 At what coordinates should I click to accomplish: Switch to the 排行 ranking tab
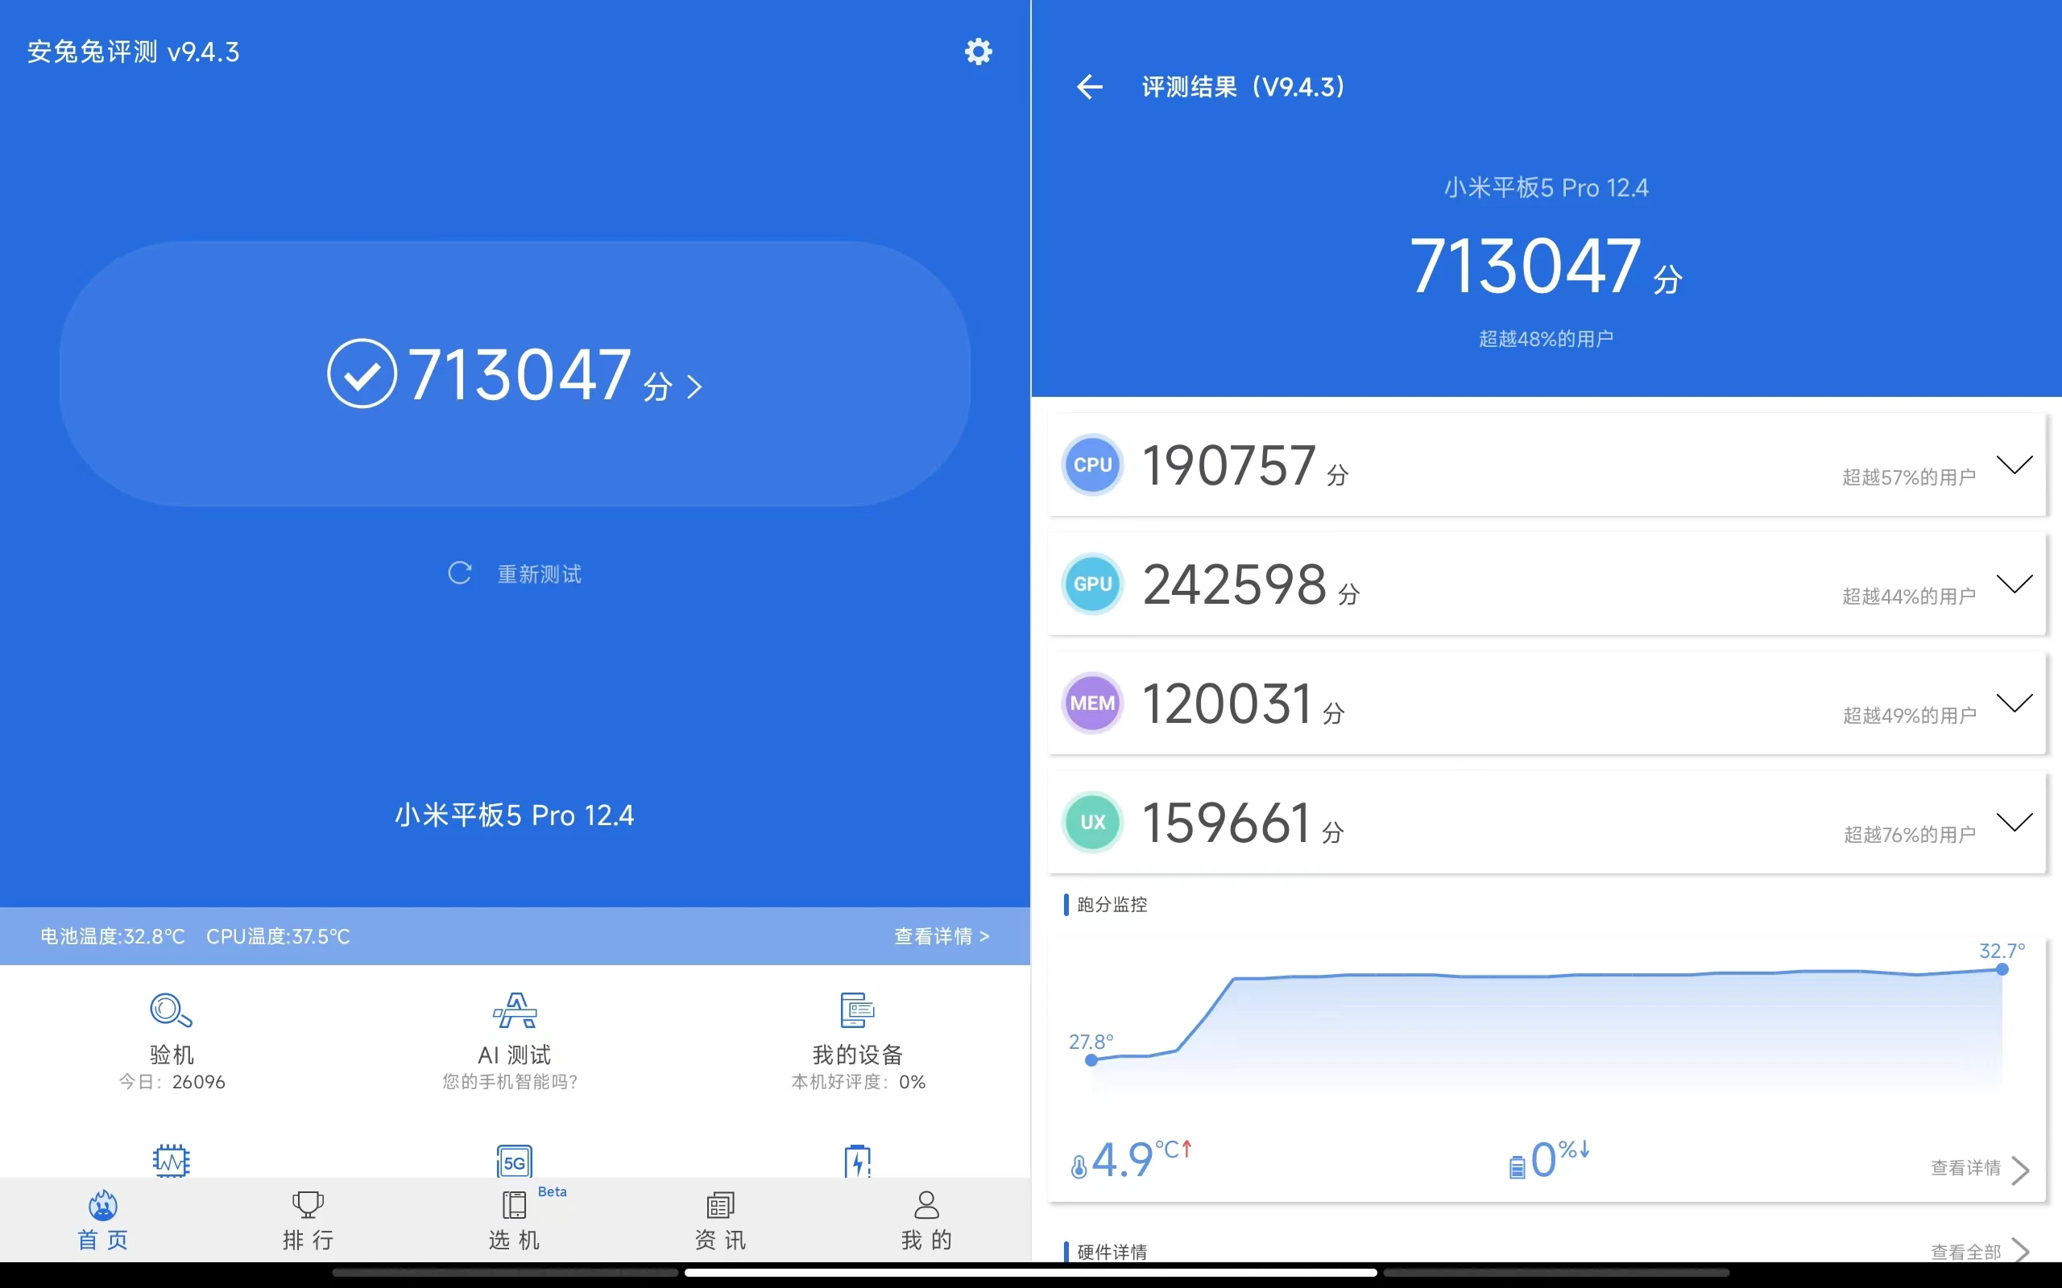click(x=308, y=1220)
